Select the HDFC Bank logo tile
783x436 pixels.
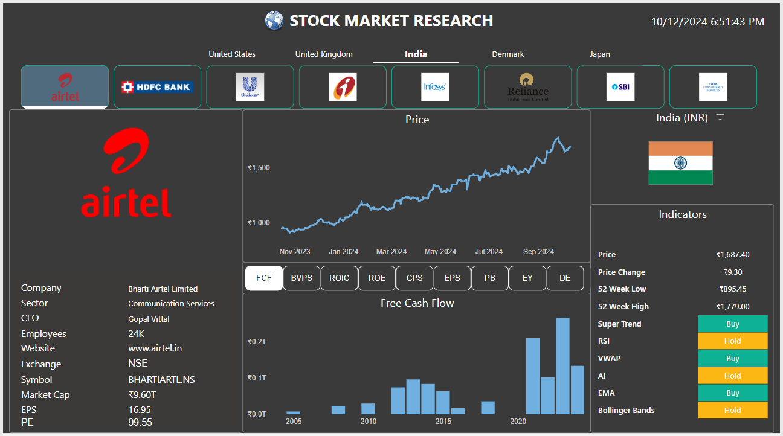pos(157,87)
